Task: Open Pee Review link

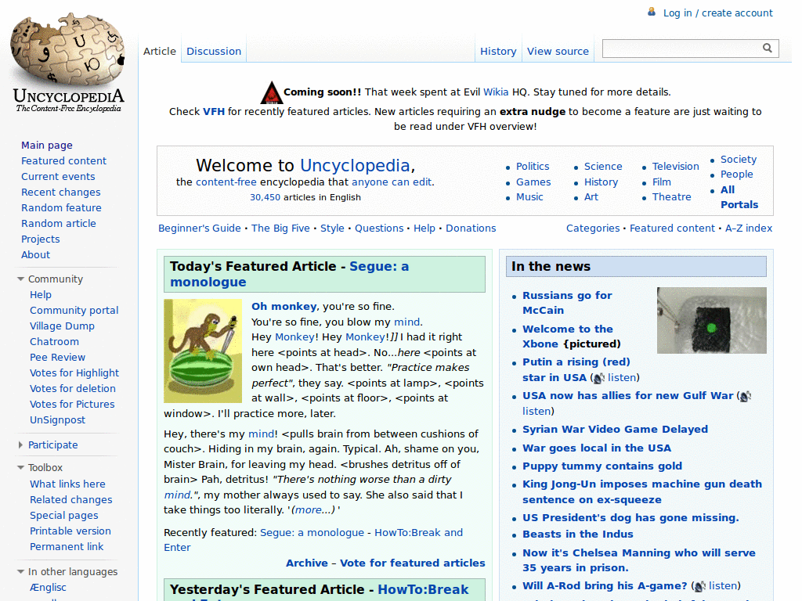Action: pos(57,357)
